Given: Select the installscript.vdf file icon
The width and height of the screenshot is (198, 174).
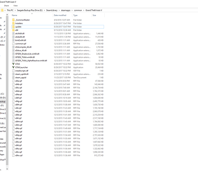Looking at the screenshot, I should (x=13, y=71).
